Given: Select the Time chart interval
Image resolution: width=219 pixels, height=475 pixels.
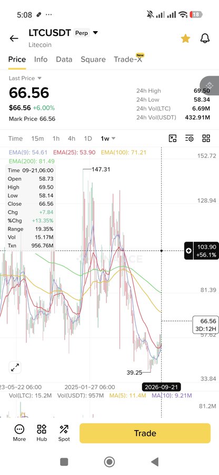Looking at the screenshot, I should tap(15, 138).
